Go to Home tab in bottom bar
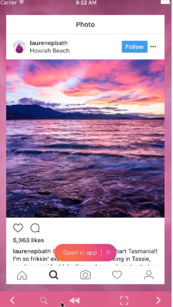This screenshot has width=173, height=307. click(x=22, y=275)
